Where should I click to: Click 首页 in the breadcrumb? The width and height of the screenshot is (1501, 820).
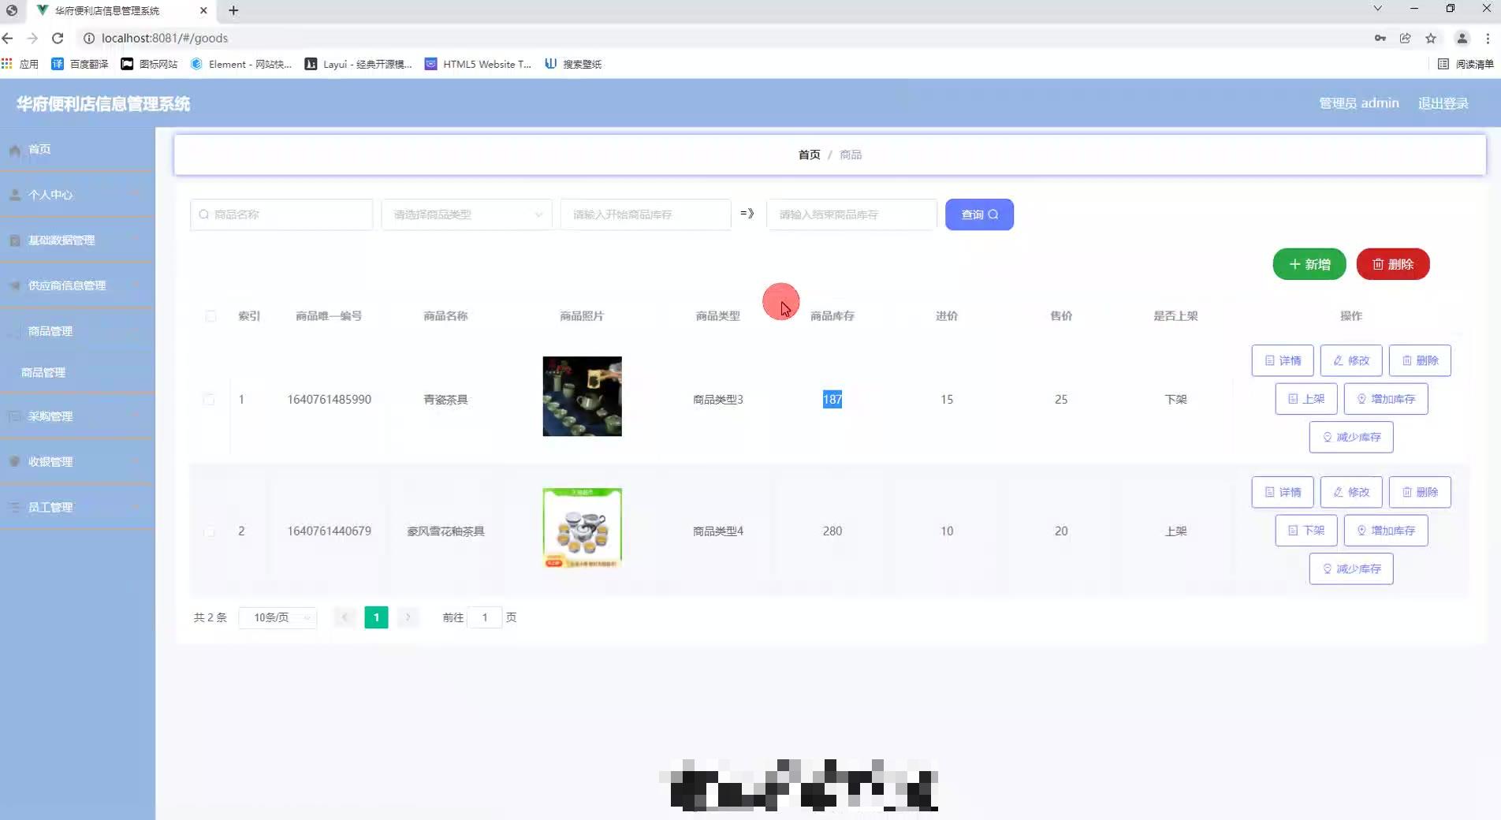[809, 155]
